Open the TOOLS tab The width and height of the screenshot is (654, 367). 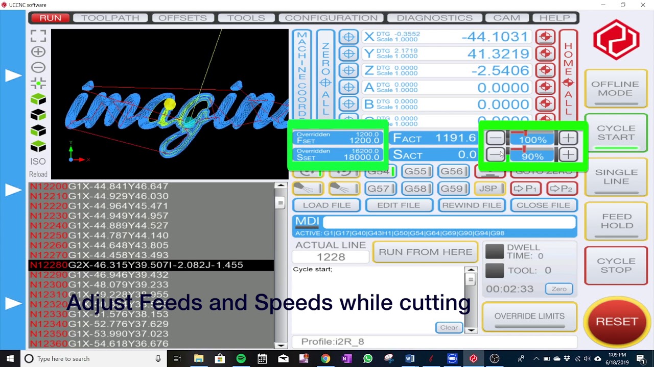246,18
